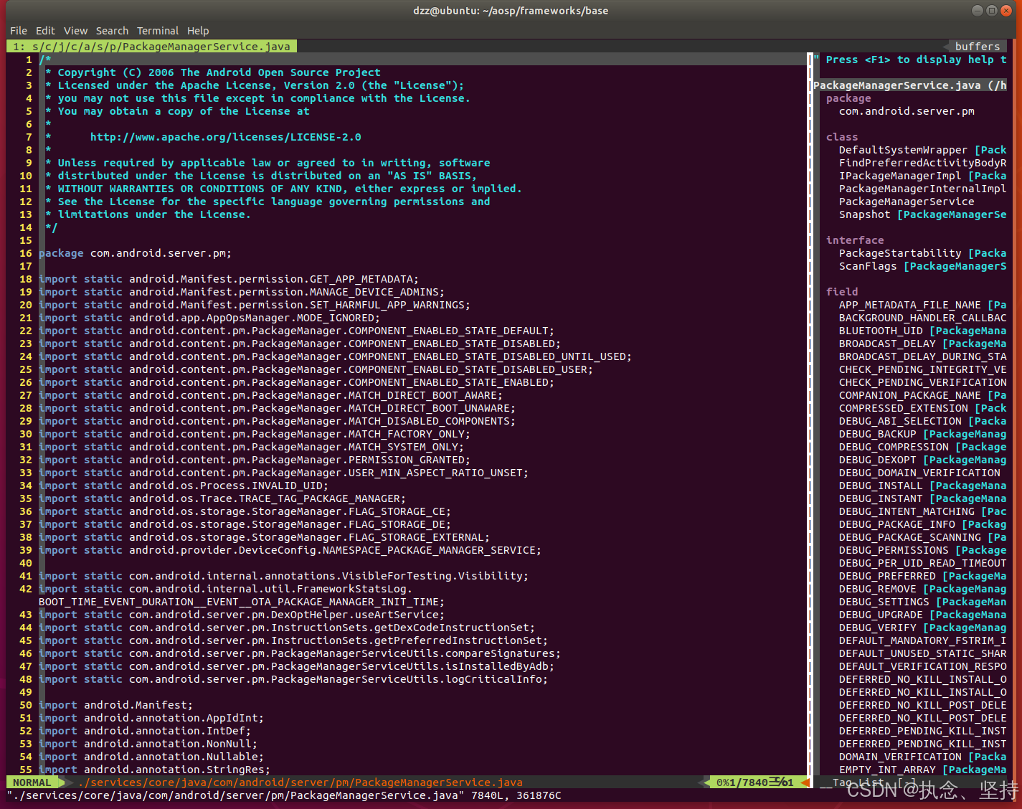Click the buffers label in tabline
The height and width of the screenshot is (809, 1022).
coord(977,47)
